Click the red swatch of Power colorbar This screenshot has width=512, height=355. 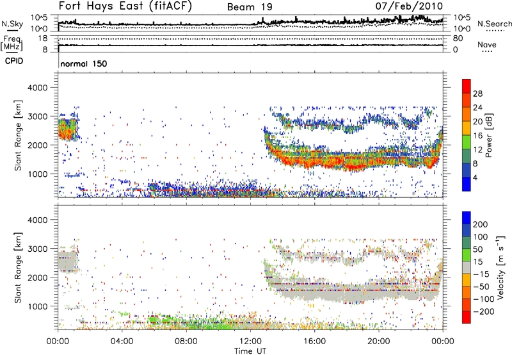[467, 86]
